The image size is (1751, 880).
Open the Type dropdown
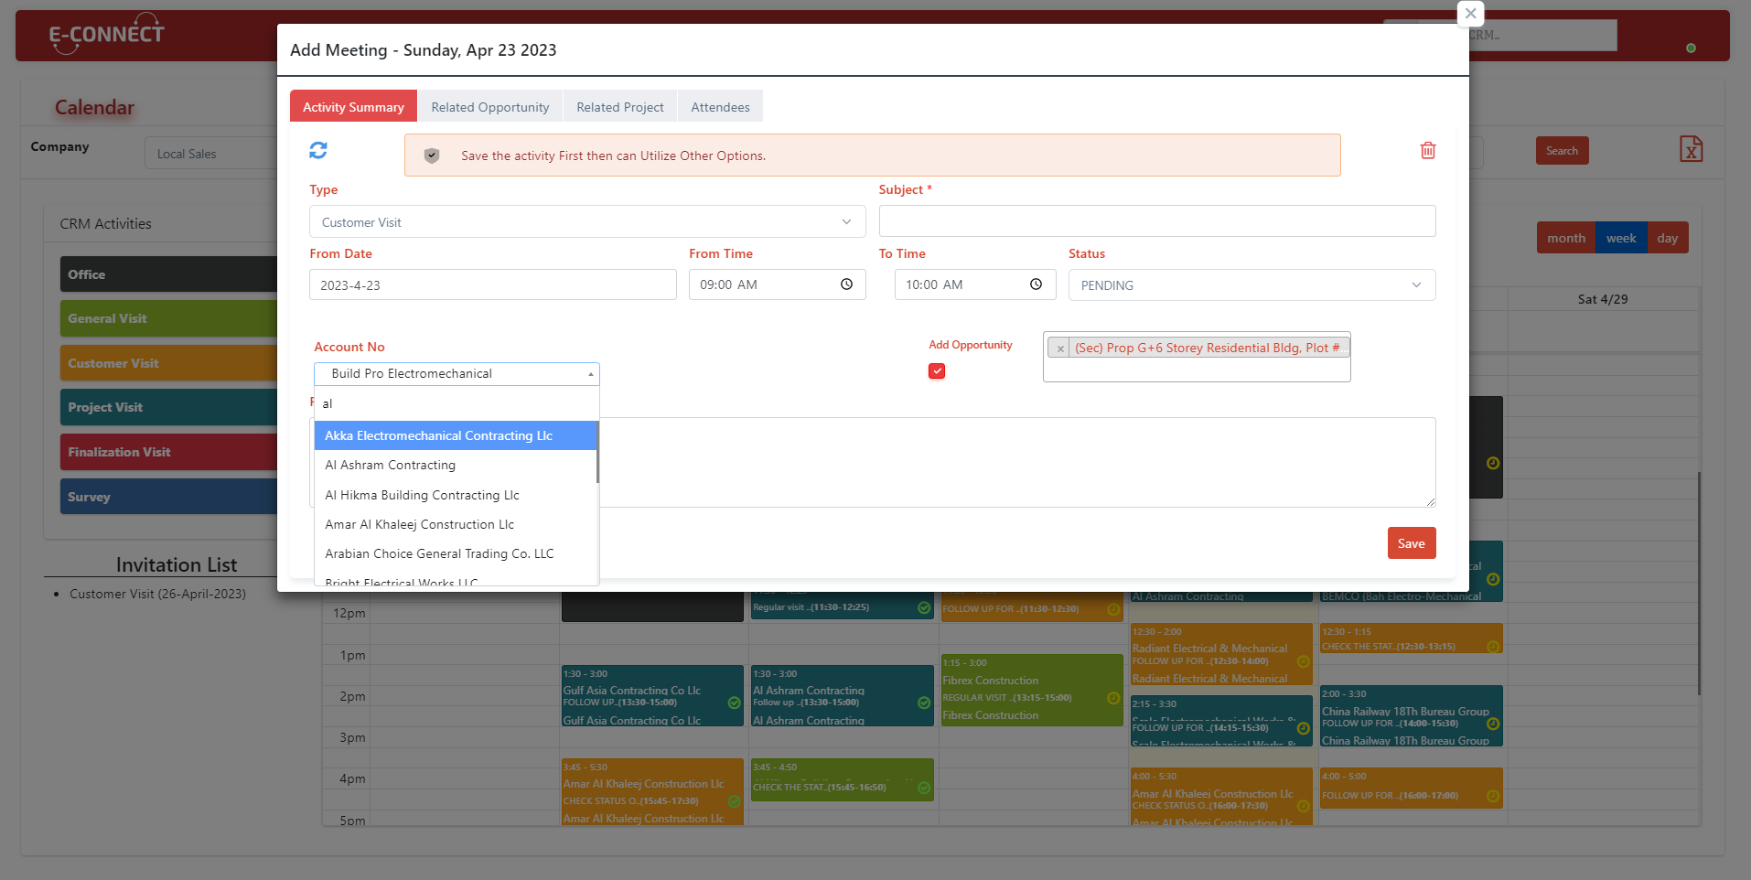[587, 221]
